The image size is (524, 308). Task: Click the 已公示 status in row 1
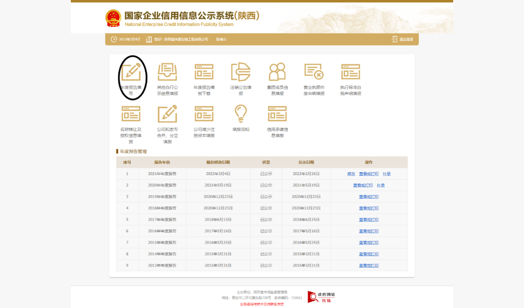[266, 174]
